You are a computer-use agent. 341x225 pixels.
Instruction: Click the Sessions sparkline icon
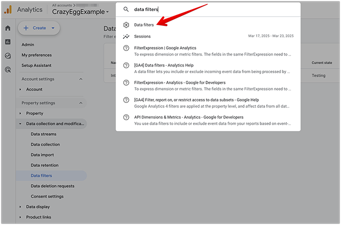(126, 36)
